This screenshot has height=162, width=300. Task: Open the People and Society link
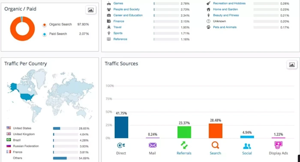click(126, 9)
